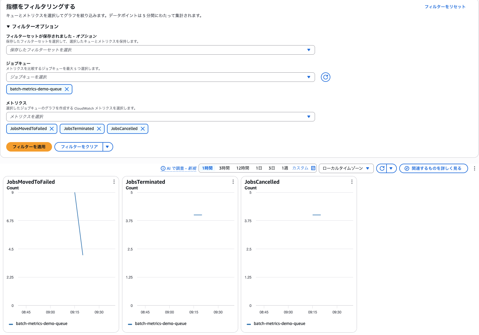Screen dimensions: 479x335
Task: Remove the JobsTerminated metric chip
Action: pos(99,129)
